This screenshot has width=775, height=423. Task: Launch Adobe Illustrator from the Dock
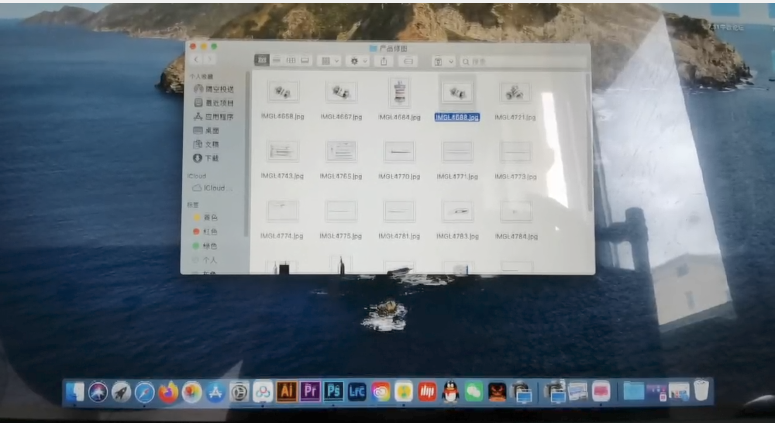tap(286, 391)
